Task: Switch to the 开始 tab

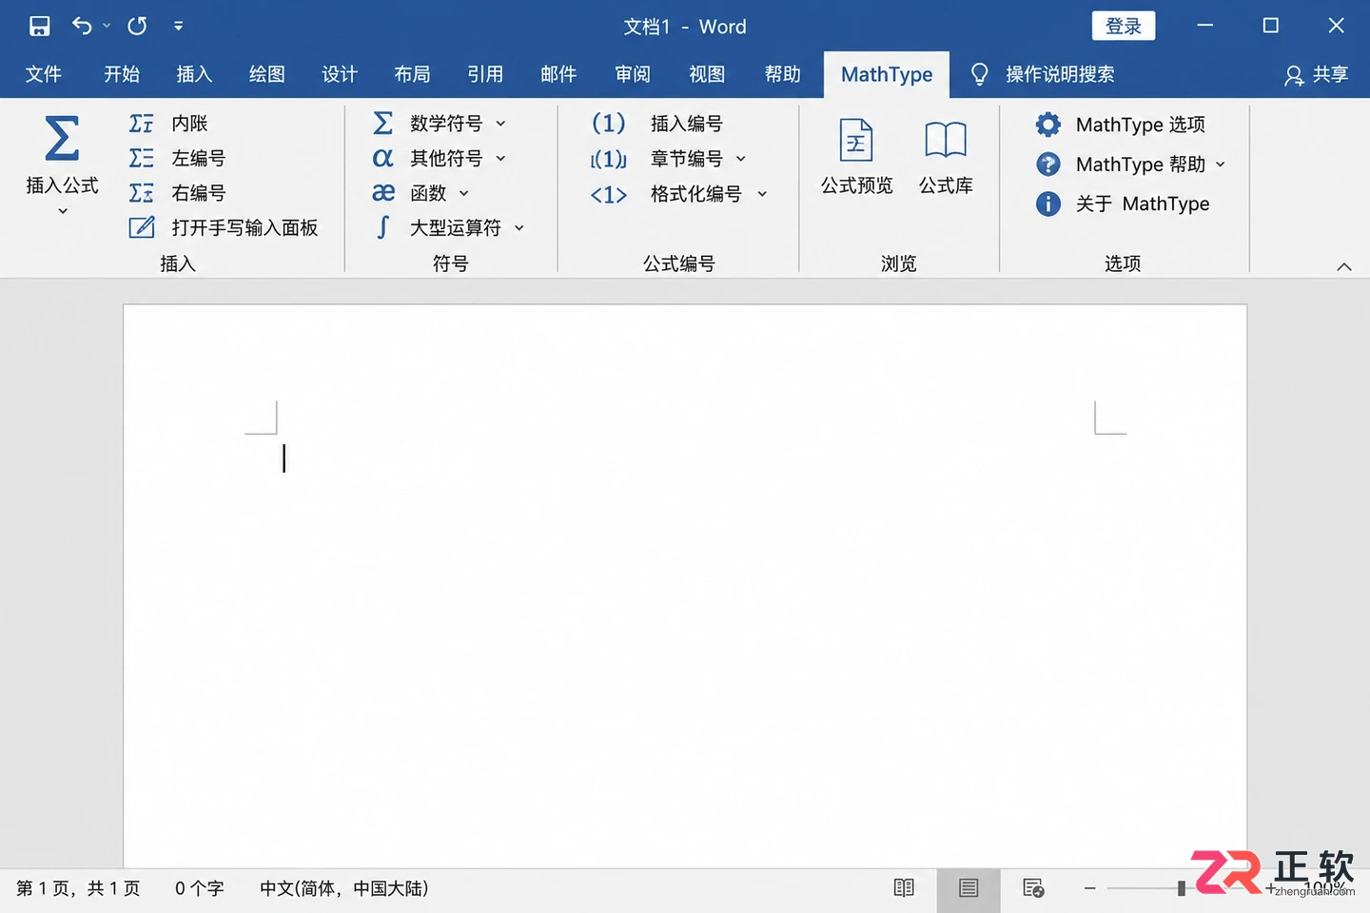Action: click(122, 74)
